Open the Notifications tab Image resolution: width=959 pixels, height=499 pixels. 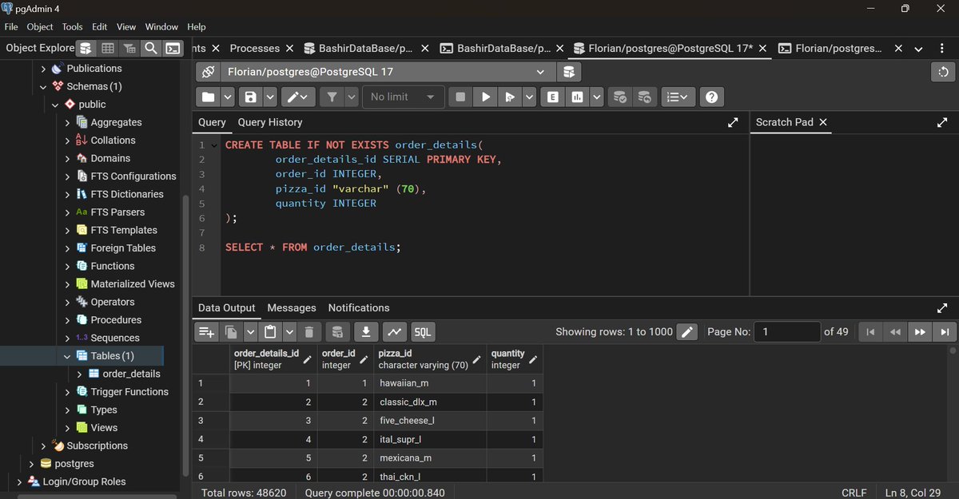coord(359,307)
